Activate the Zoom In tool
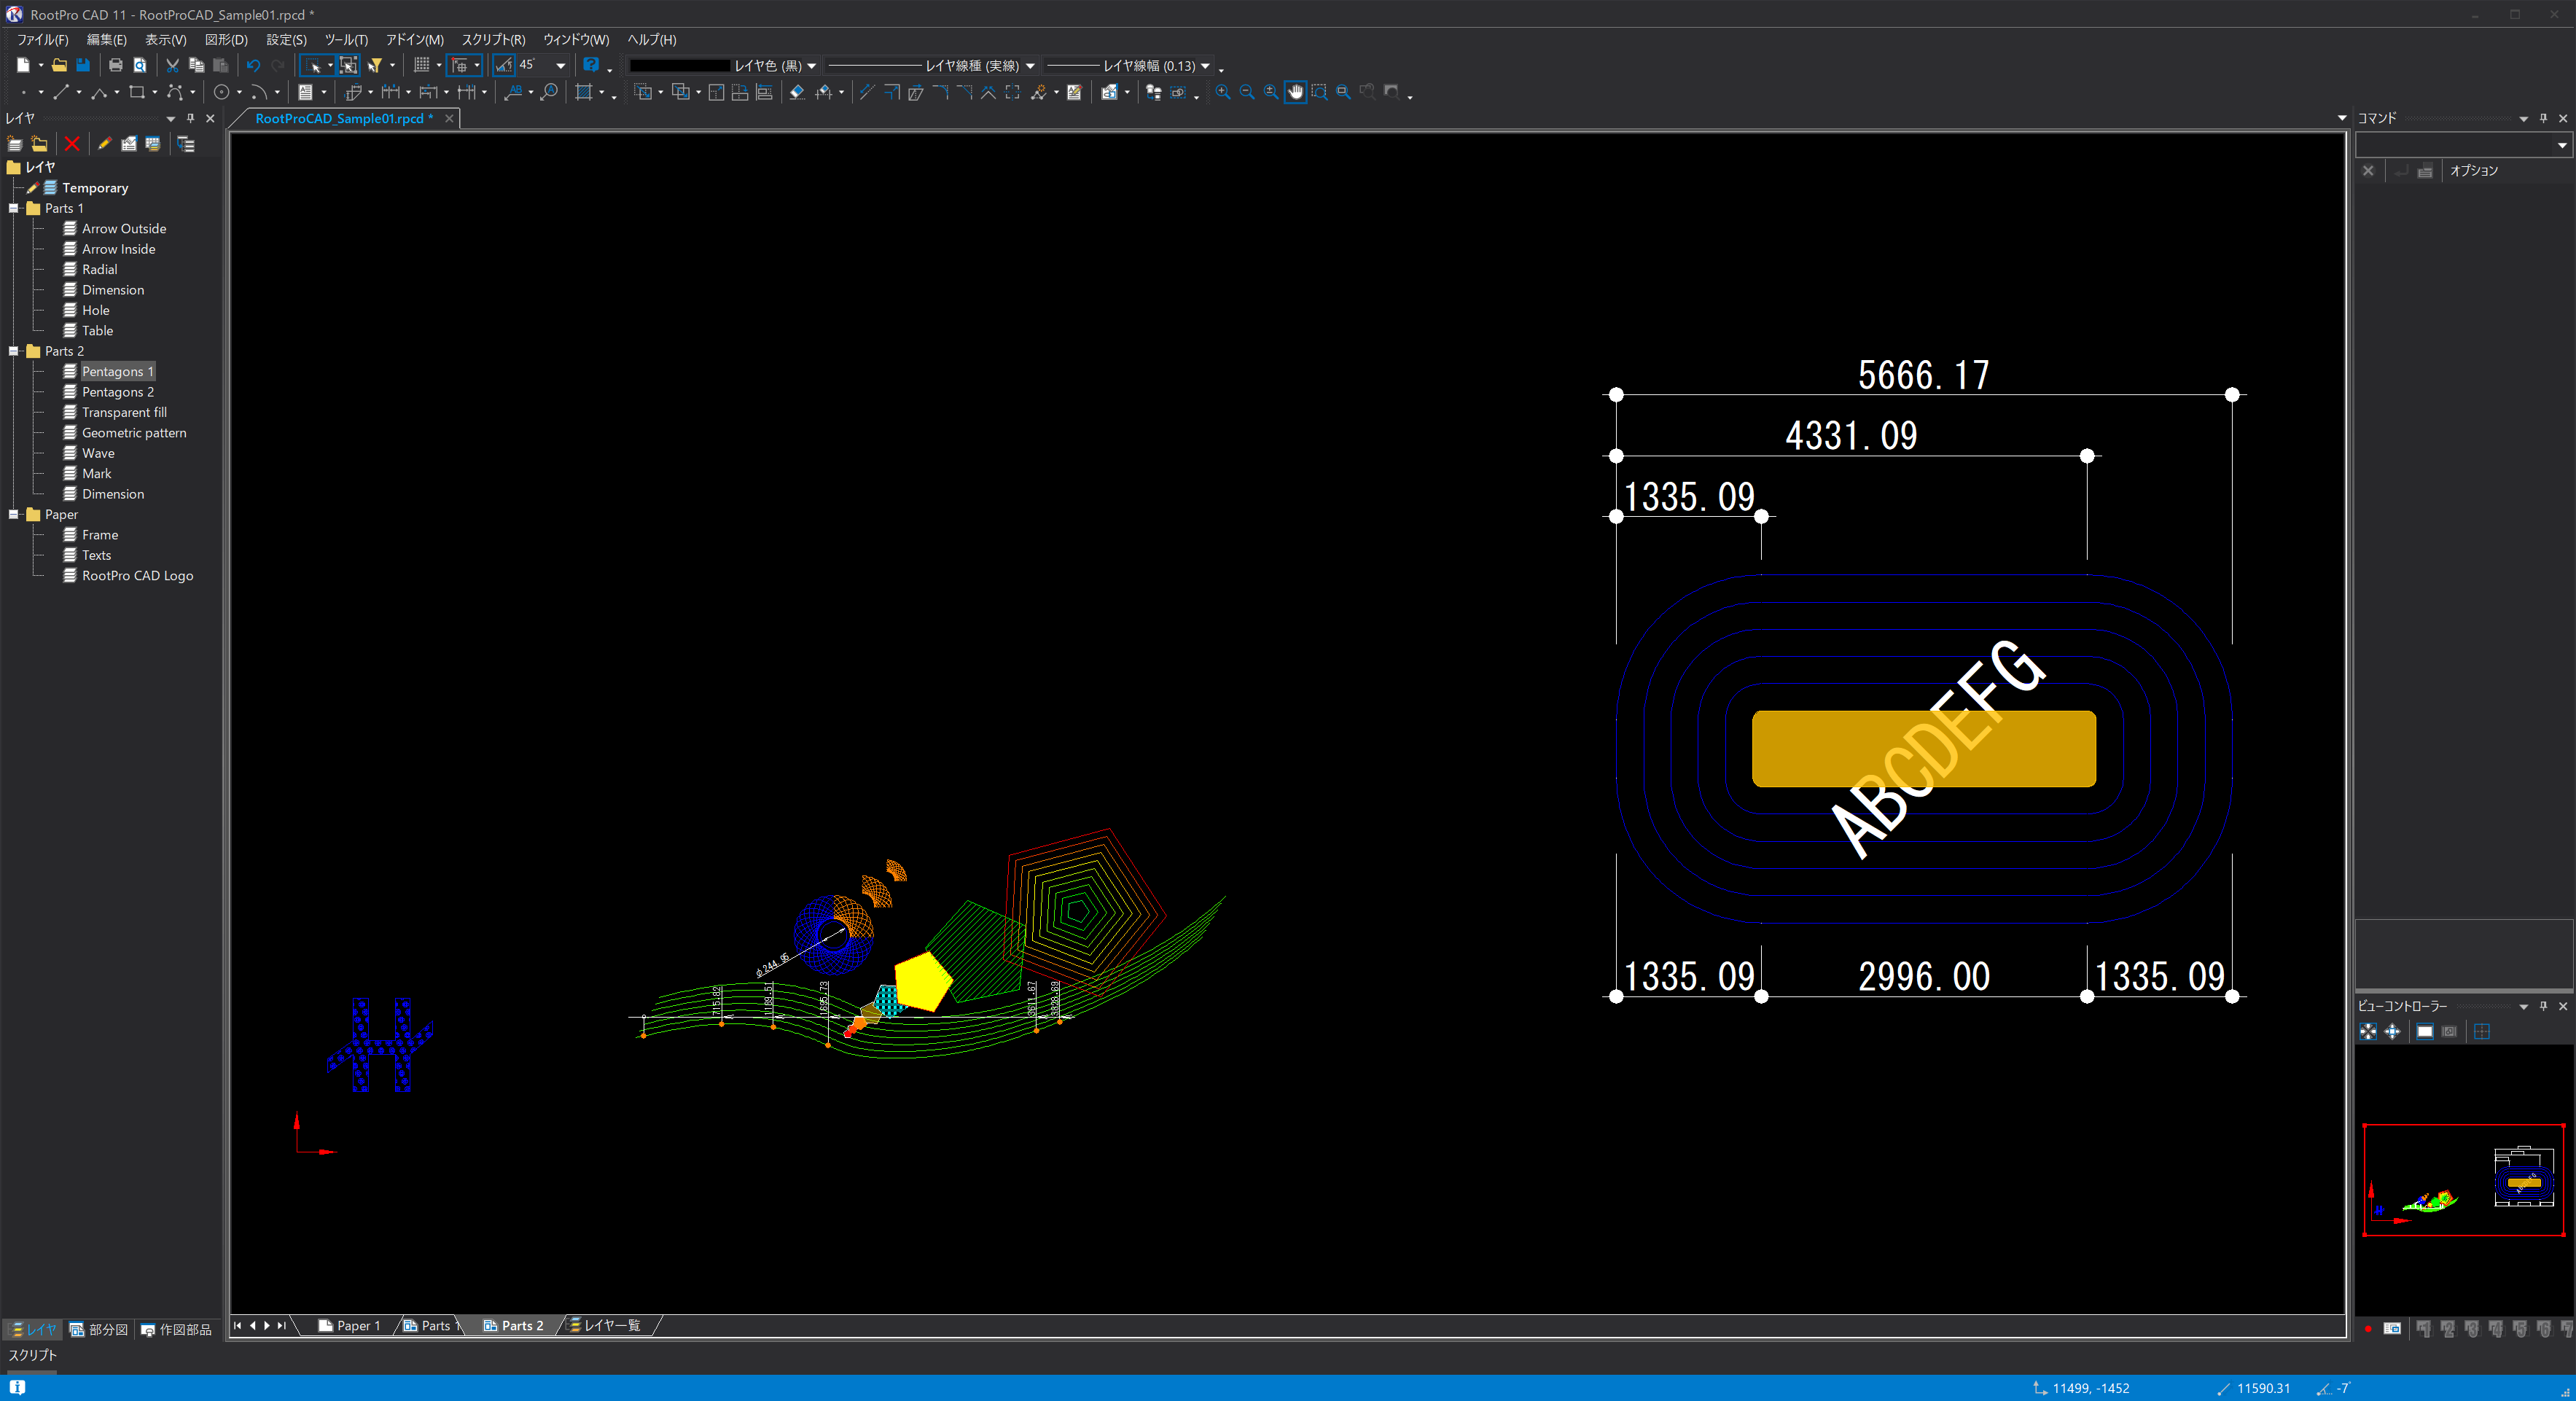 1222,92
